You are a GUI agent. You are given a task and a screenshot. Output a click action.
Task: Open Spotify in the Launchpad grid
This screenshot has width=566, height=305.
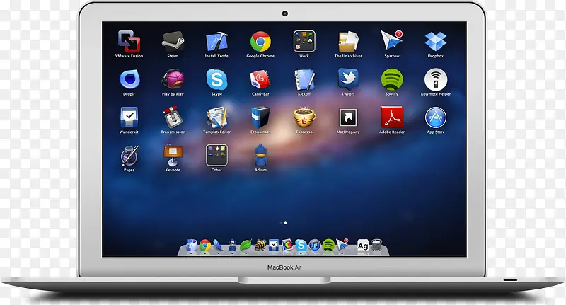pyautogui.click(x=392, y=79)
